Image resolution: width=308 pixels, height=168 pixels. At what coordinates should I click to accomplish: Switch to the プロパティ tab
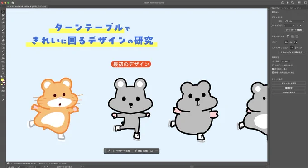[x=275, y=8]
